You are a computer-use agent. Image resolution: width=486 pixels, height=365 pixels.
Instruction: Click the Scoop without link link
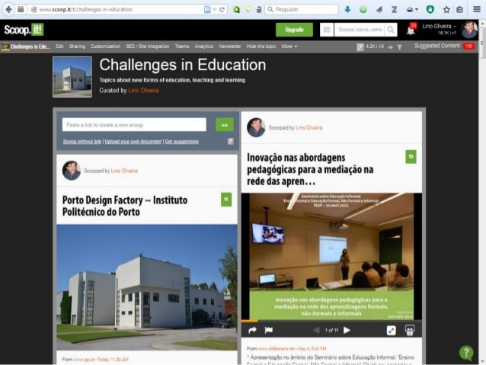coord(82,142)
